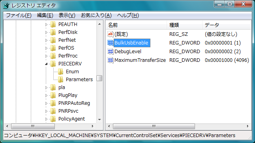Select the PNRPsvc key in tree
The image size is (255, 143).
68,111
